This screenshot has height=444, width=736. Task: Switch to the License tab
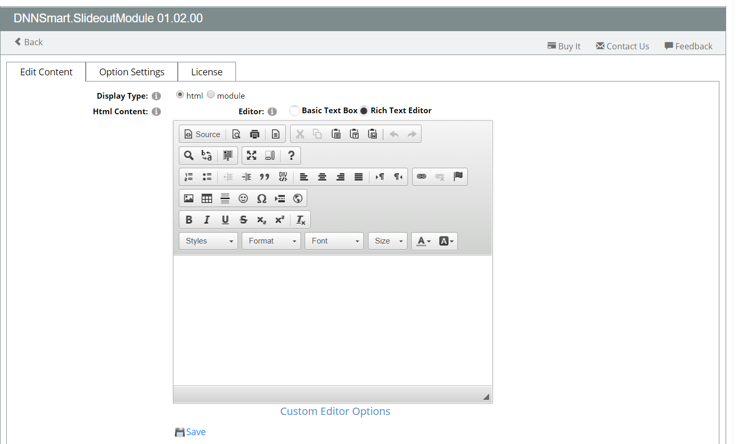[x=207, y=72]
